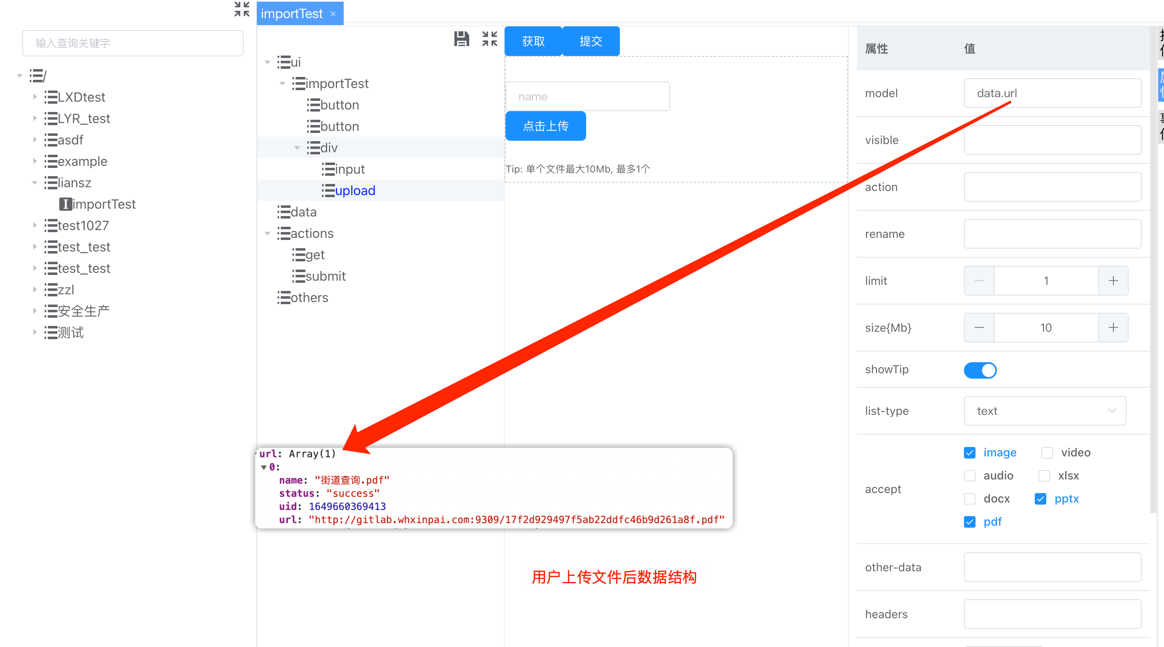Image resolution: width=1164 pixels, height=647 pixels.
Task: Click the save disk icon
Action: pyautogui.click(x=461, y=40)
